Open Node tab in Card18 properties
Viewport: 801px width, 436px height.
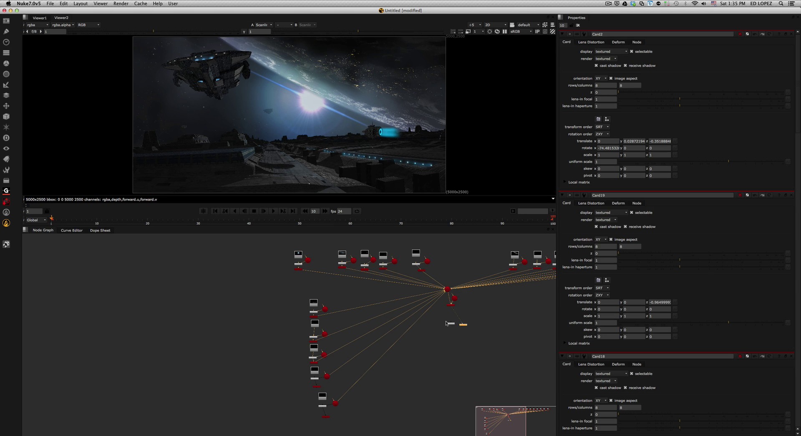coord(637,364)
